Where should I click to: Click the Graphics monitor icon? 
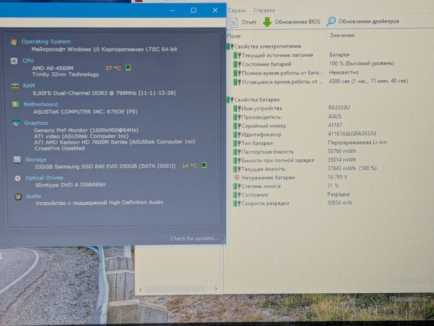pos(16,123)
